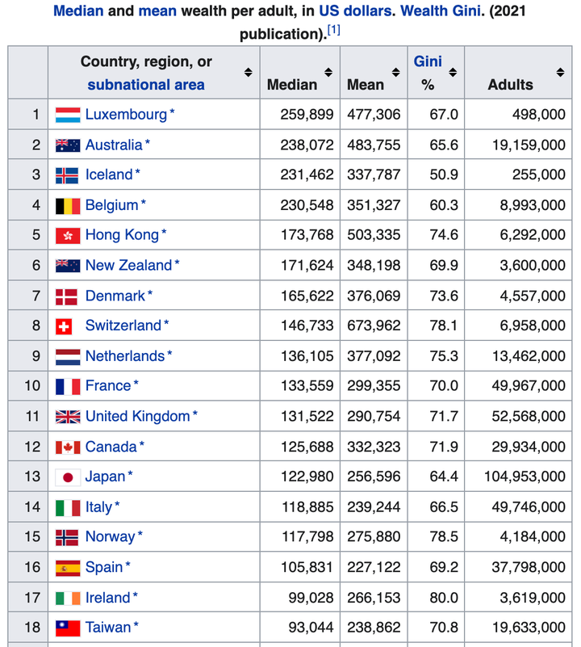Select Hong Kong mean value 503,335

point(374,235)
